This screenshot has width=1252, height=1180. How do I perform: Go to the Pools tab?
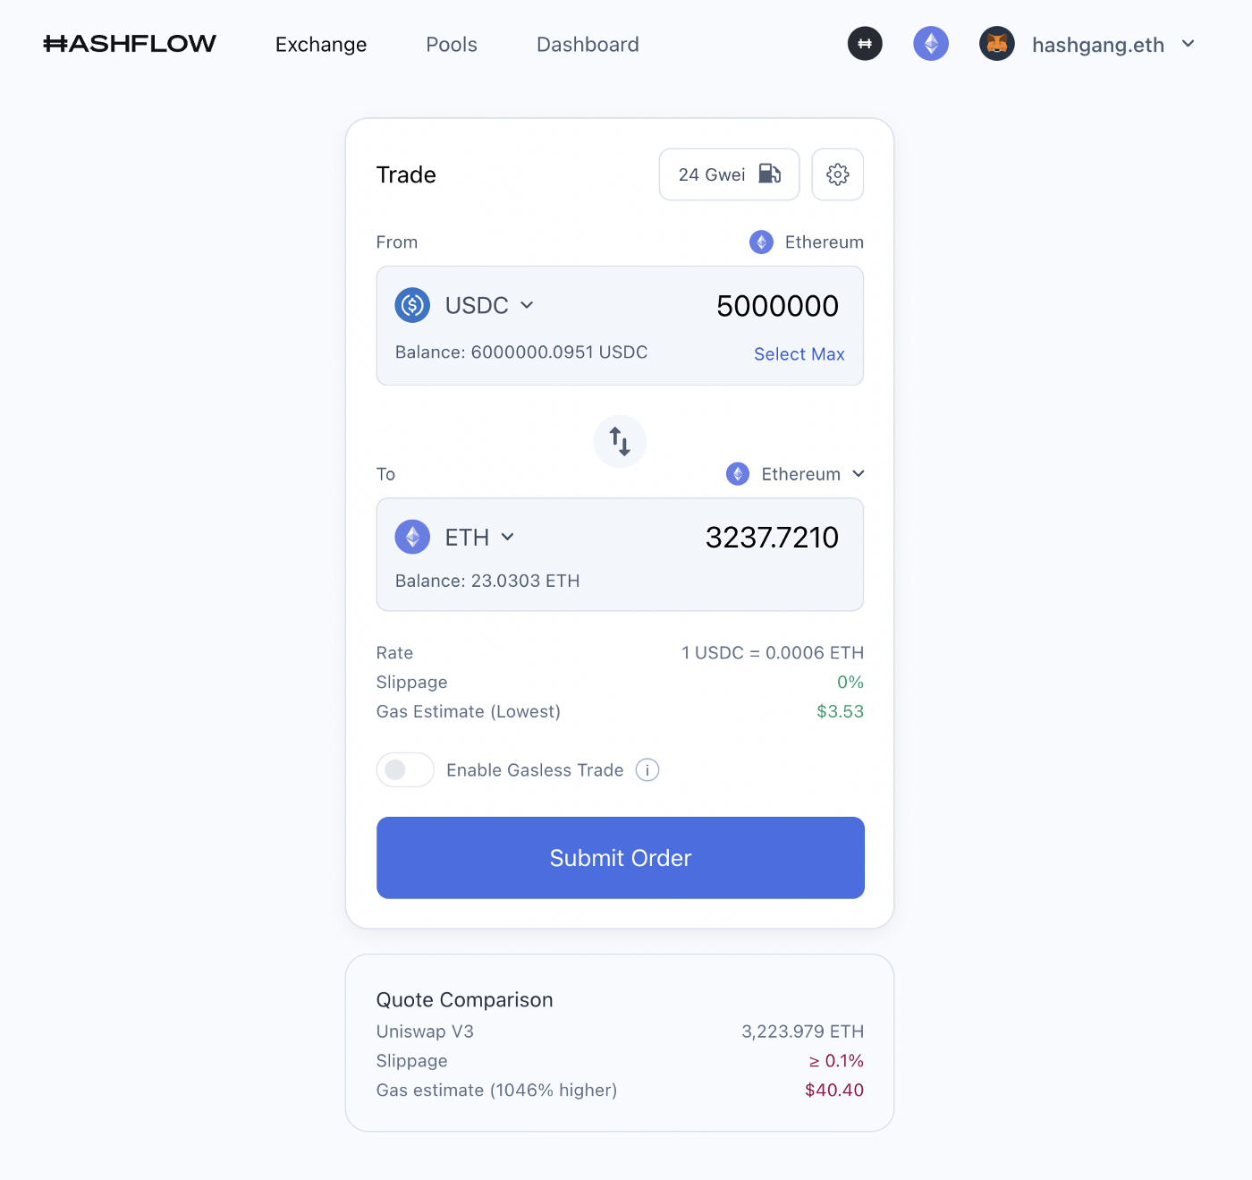click(x=452, y=44)
